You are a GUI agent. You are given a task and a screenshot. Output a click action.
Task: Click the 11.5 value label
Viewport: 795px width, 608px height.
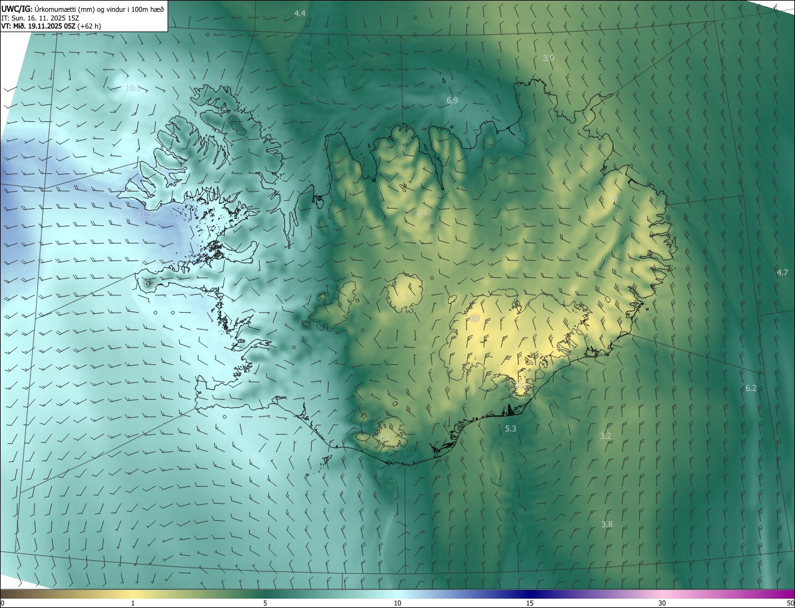145,214
